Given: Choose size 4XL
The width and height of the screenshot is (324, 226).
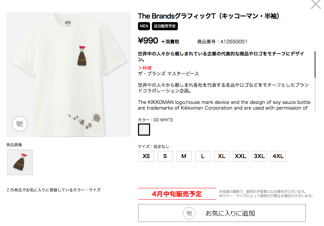Looking at the screenshot, I should [x=278, y=156].
